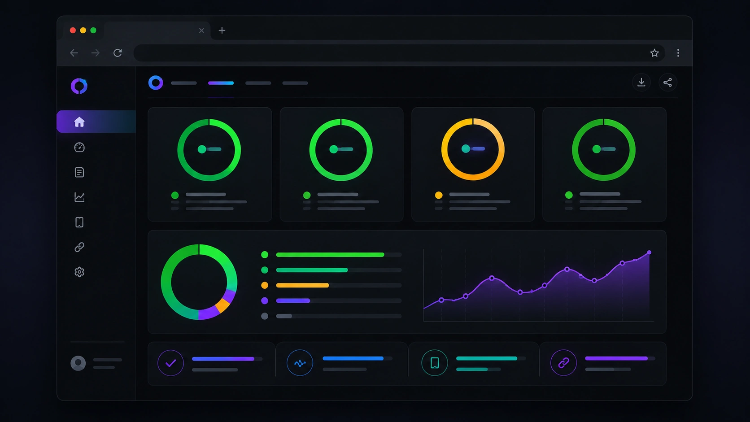750x422 pixels.
Task: Close the current browser tab
Action: [201, 30]
